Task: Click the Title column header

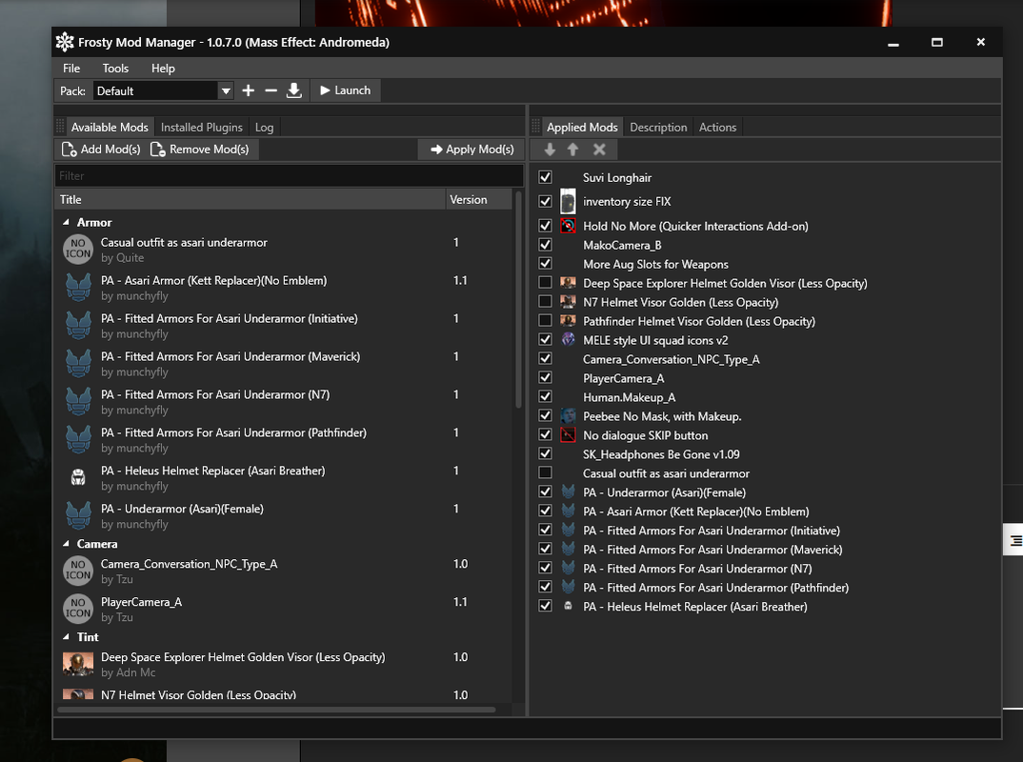Action: [x=251, y=200]
